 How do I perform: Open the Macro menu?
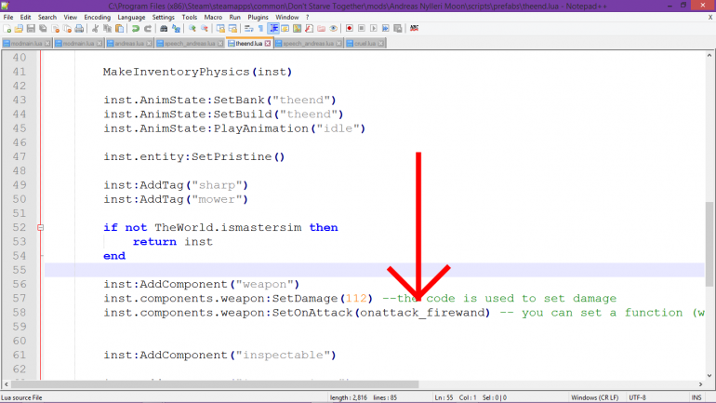213,18
